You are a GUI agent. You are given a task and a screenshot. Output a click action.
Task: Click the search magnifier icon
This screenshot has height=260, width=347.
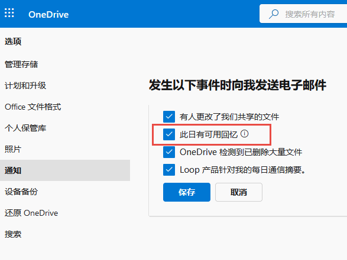274,14
